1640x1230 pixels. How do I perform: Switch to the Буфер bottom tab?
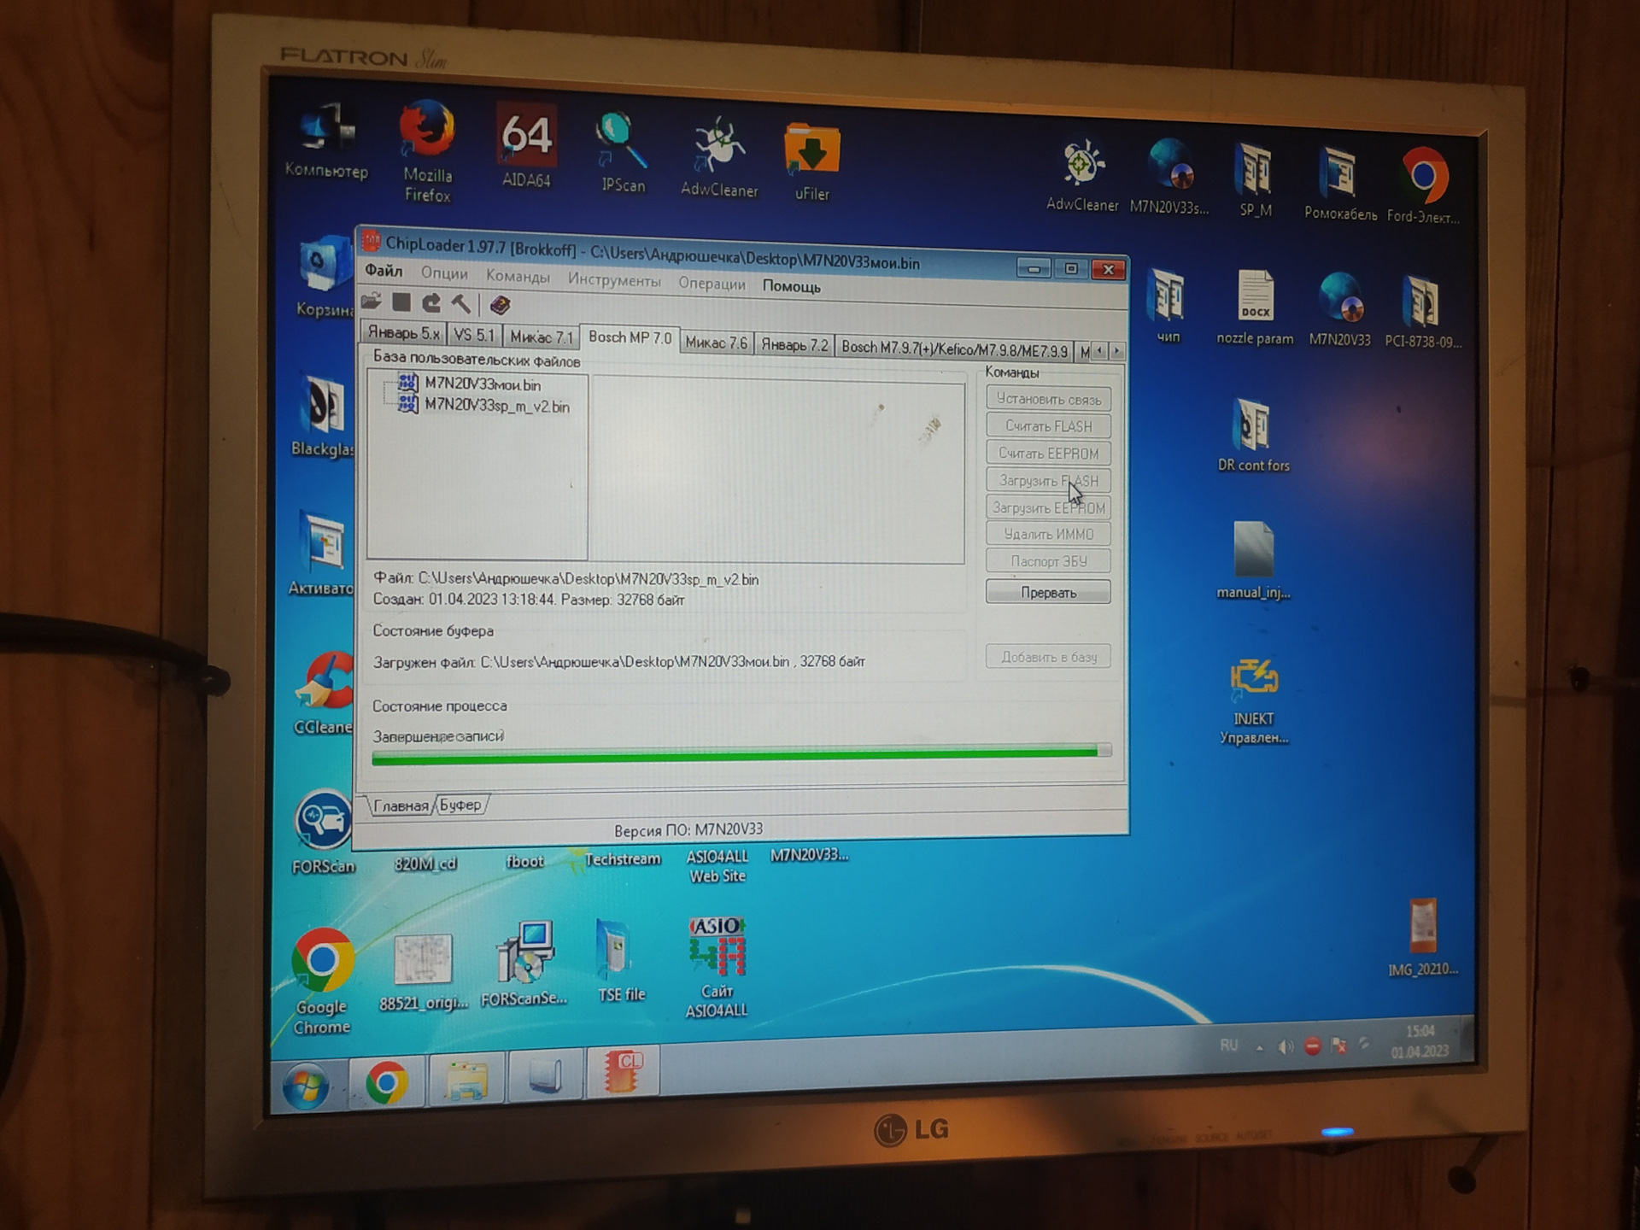tap(460, 805)
